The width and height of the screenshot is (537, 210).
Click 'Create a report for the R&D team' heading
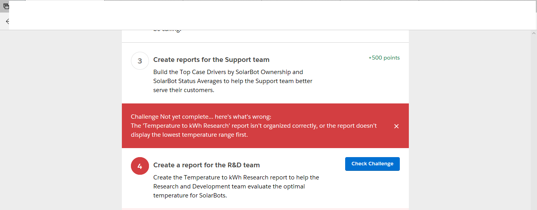206,165
